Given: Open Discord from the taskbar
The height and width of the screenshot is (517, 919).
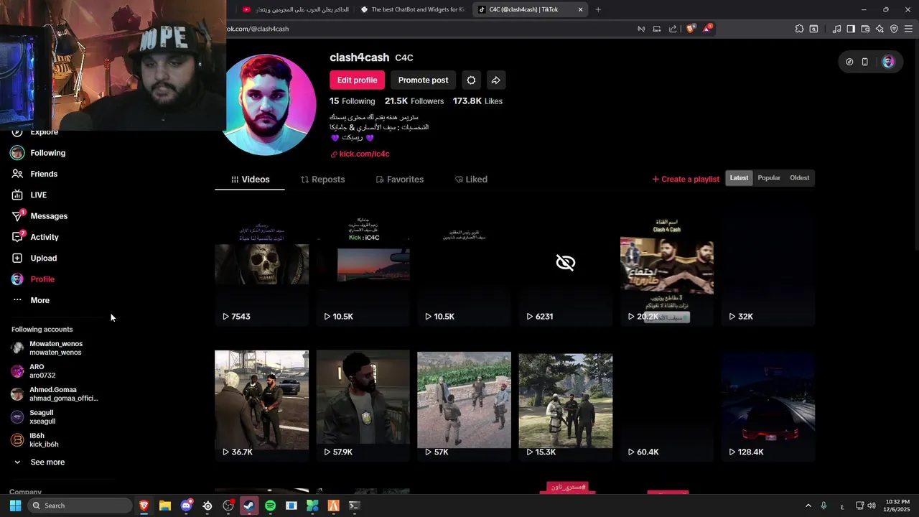Looking at the screenshot, I should coord(187,506).
